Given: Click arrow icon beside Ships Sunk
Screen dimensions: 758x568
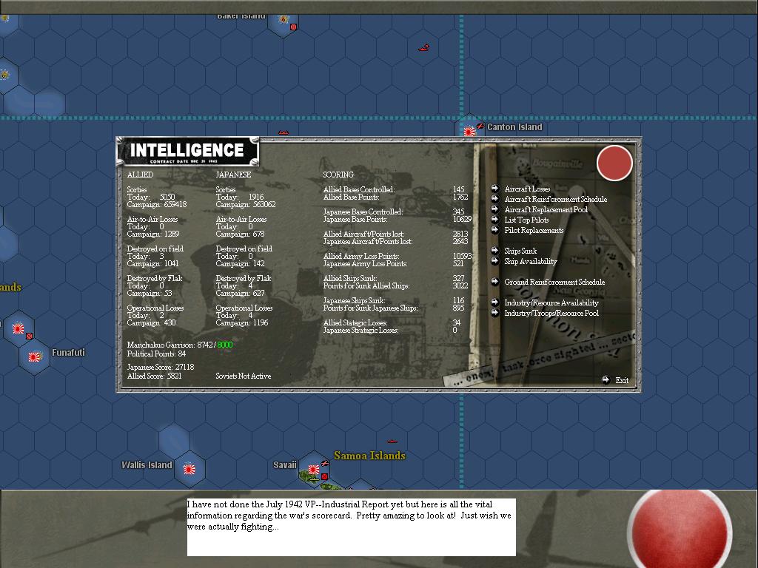Looking at the screenshot, I should [x=495, y=251].
